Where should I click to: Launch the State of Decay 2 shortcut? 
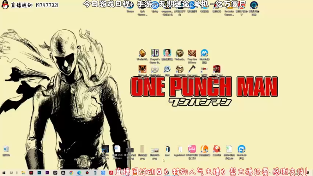click(142, 72)
